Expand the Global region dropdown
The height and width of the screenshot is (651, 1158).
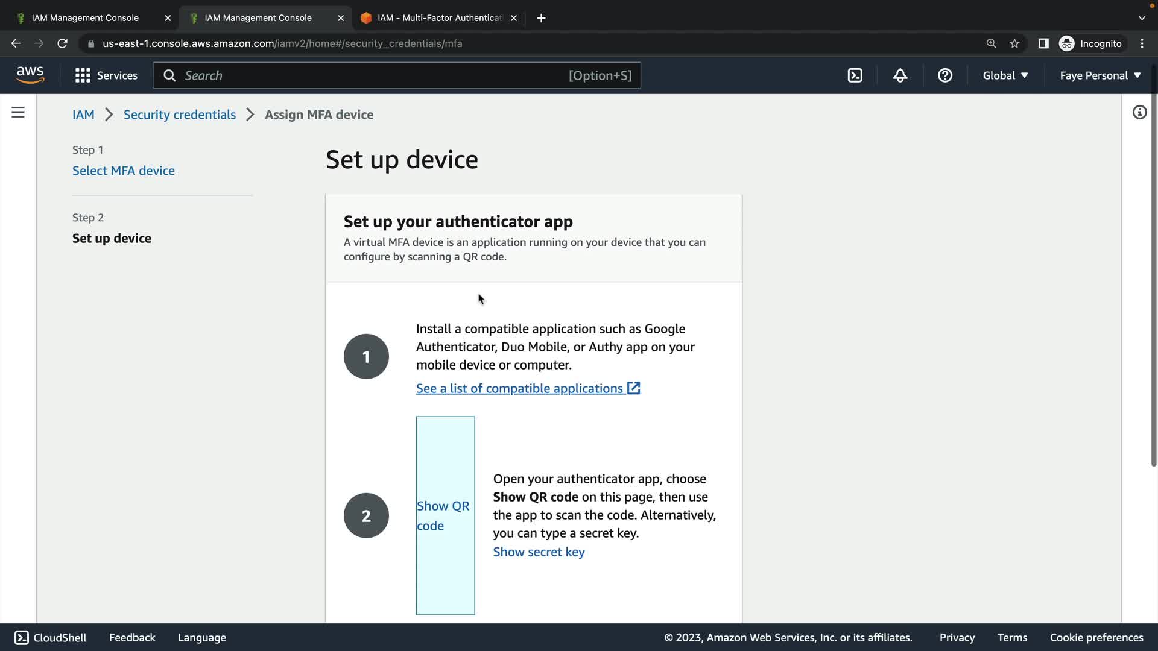(x=1005, y=75)
